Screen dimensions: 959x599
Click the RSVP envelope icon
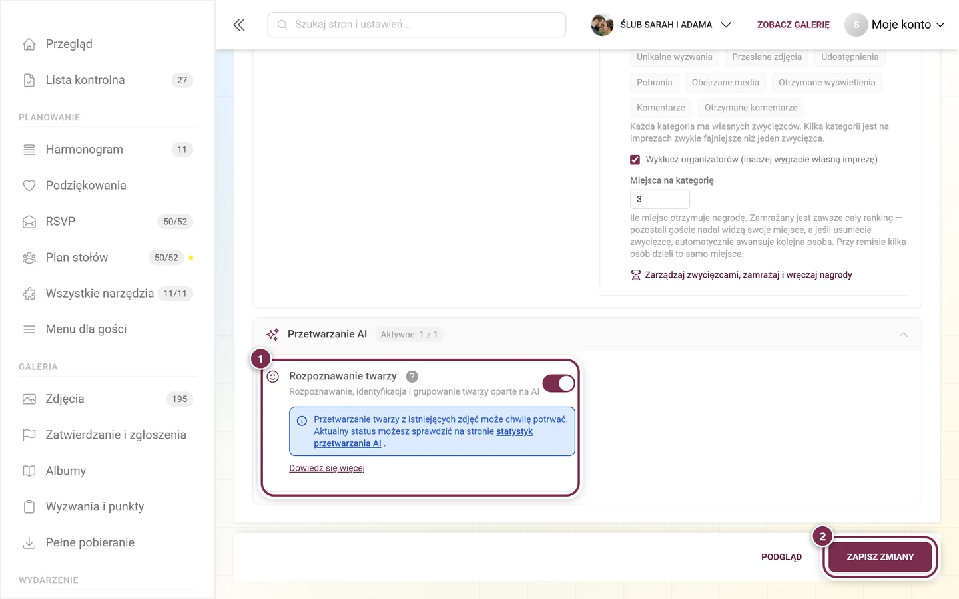click(29, 222)
